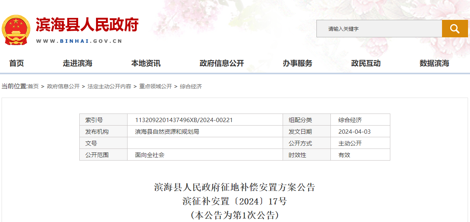Click the 索引号 label cell
This screenshot has width=470, height=222.
103,120
